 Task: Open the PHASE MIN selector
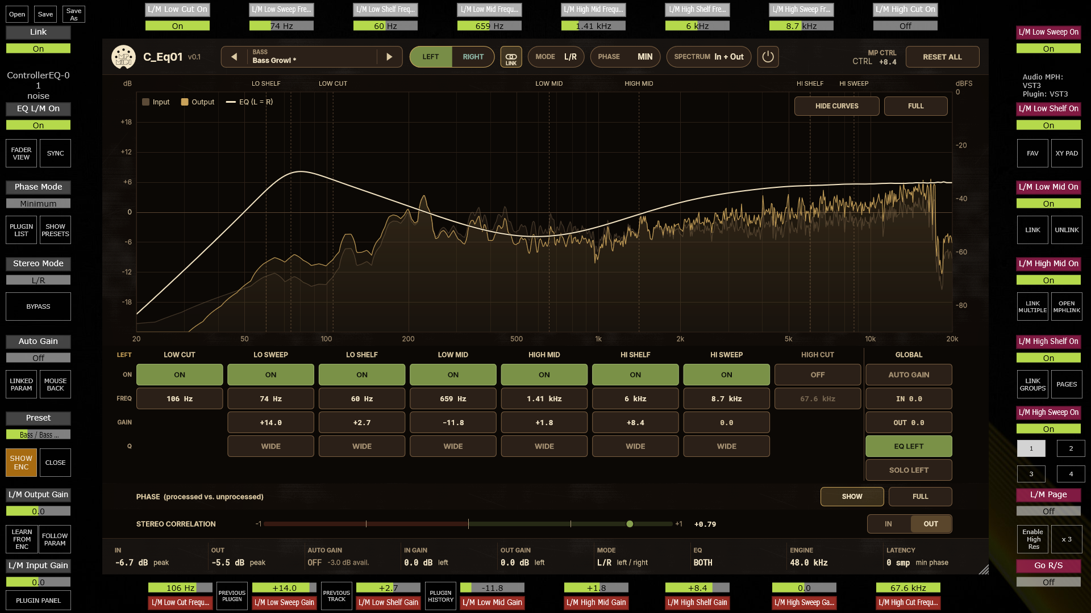click(625, 57)
